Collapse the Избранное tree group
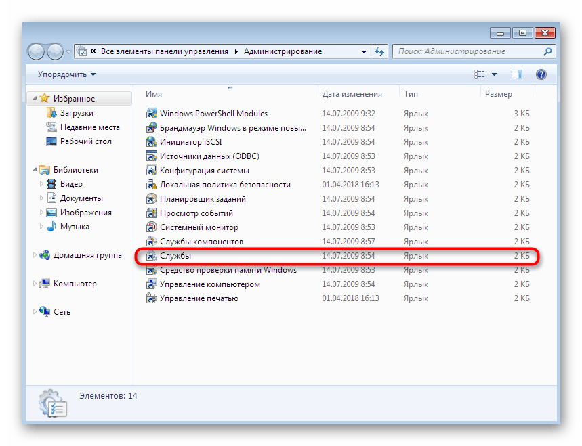The width and height of the screenshot is (582, 446). (x=35, y=98)
